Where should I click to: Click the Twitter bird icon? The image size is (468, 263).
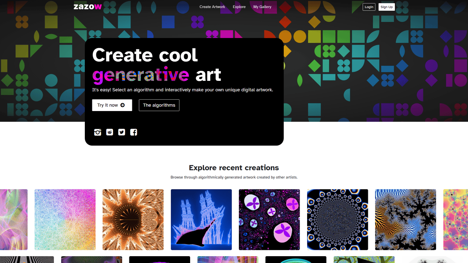[x=122, y=132]
